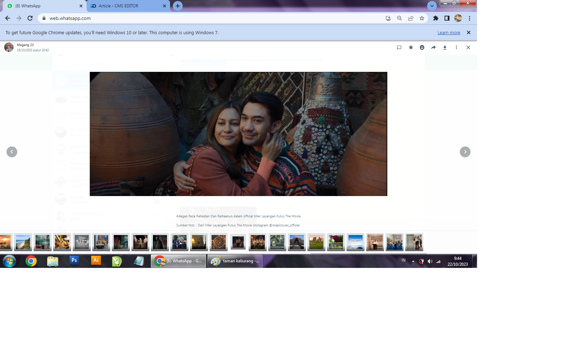Select the stone archway gate thumbnail
This screenshot has width=586, height=360.
click(277, 242)
